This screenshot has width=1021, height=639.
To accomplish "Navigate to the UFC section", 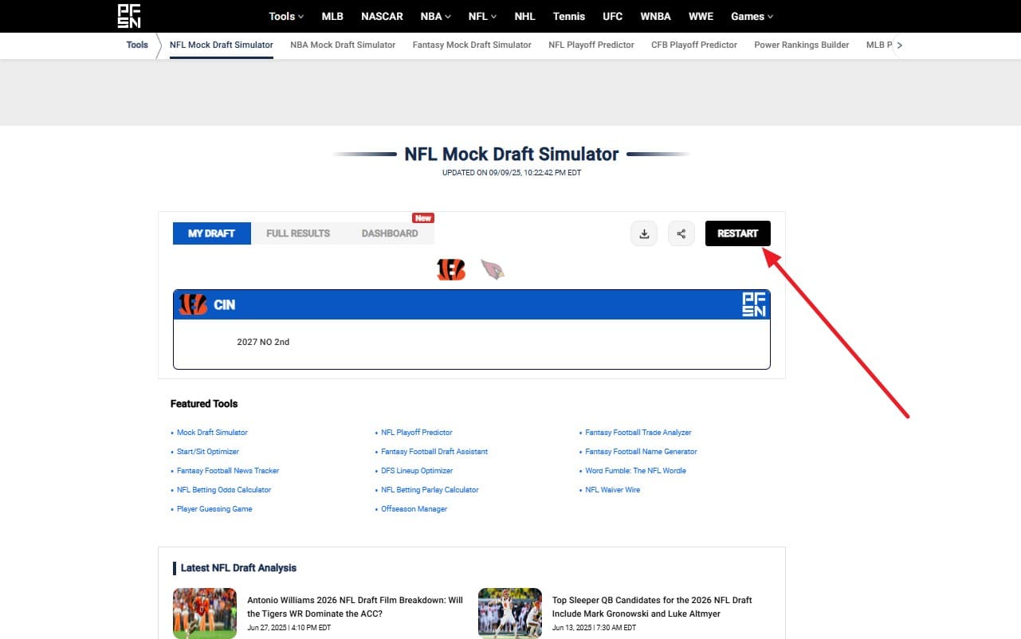I will 613,16.
